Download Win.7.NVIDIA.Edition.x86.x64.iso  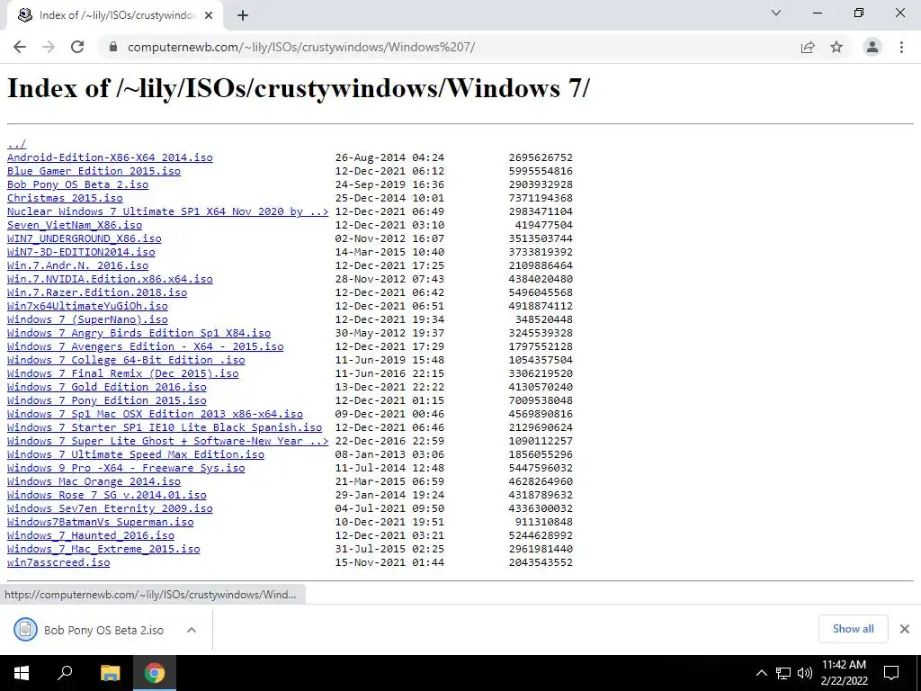pyautogui.click(x=110, y=279)
